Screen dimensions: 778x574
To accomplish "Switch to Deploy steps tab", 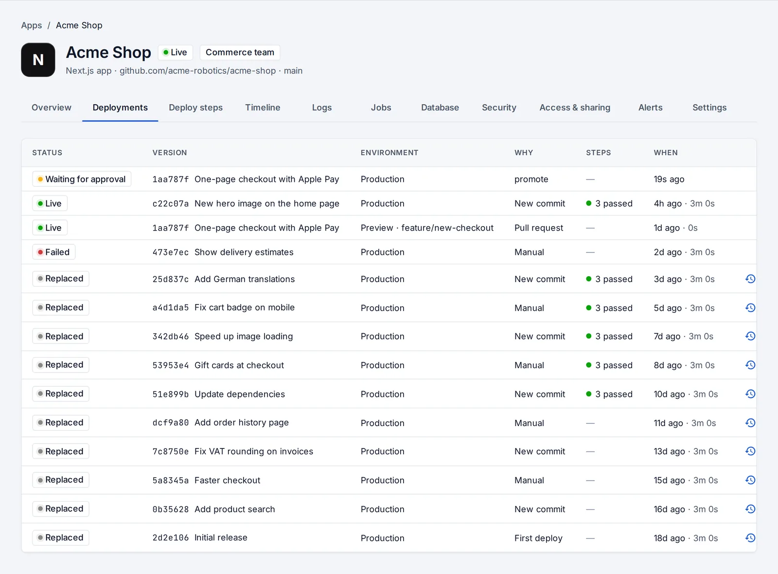I will 195,108.
